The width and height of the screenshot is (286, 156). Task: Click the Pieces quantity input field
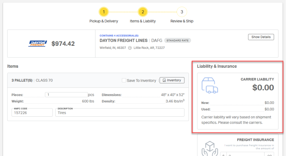tap(66, 95)
